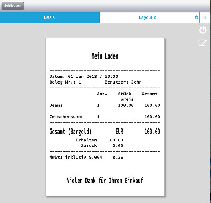This screenshot has width=211, height=203.
Task: Open the Layout 2 tab
Action: 147,17
